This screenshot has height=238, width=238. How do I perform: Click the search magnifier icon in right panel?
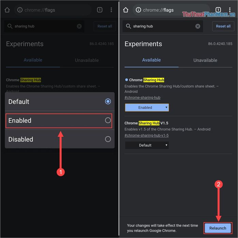128,26
